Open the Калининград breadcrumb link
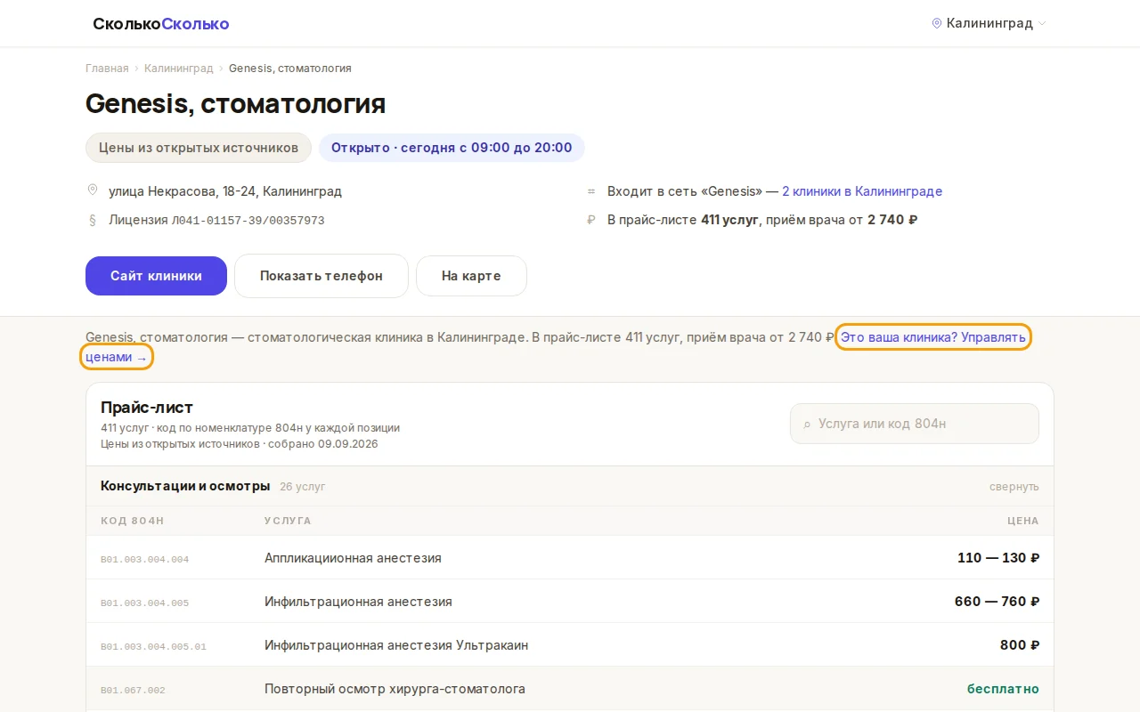Image resolution: width=1140 pixels, height=712 pixels. click(x=179, y=69)
